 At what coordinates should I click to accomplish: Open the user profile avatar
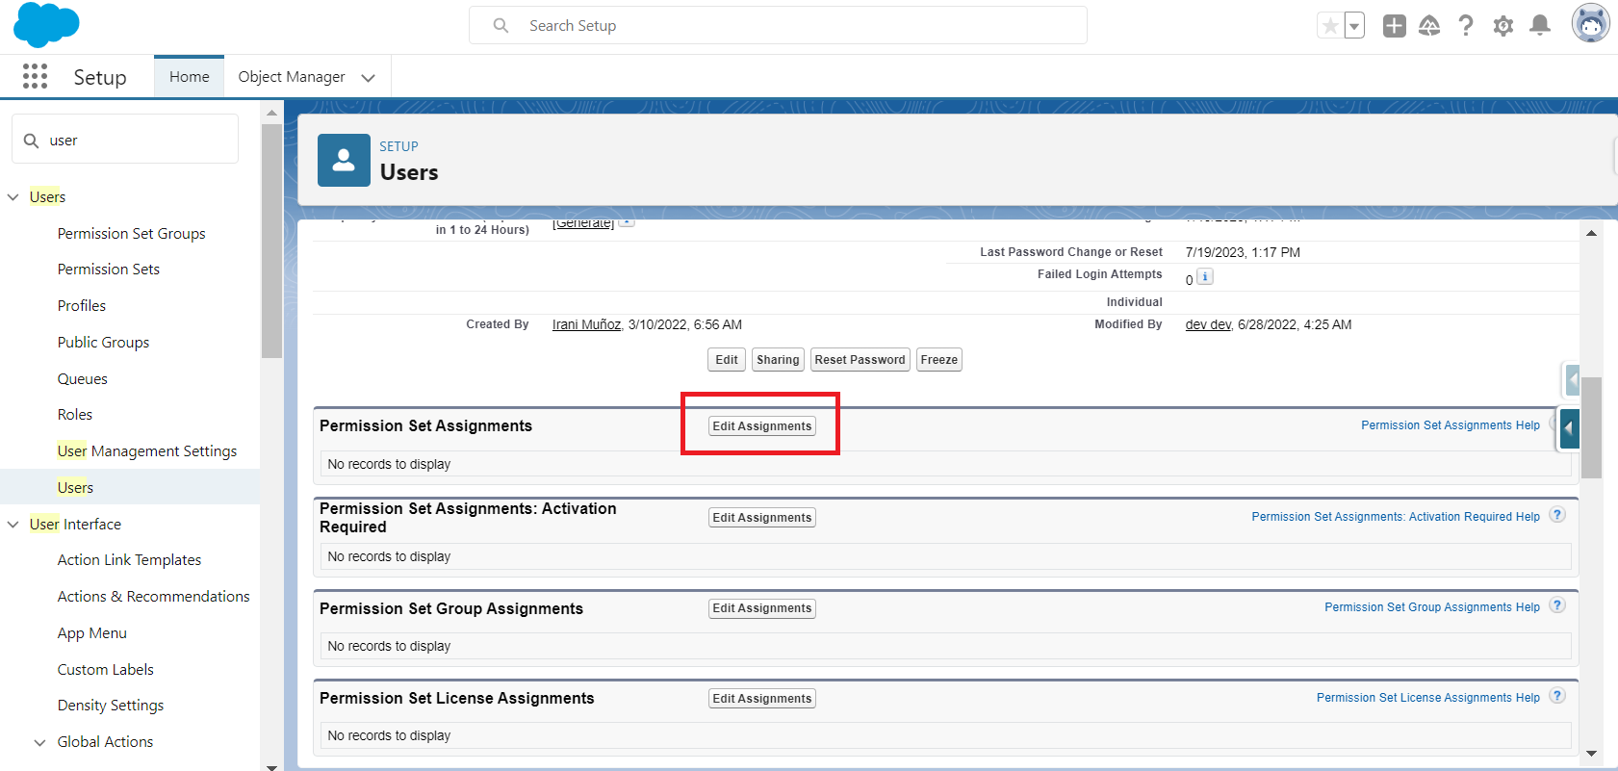(x=1591, y=24)
